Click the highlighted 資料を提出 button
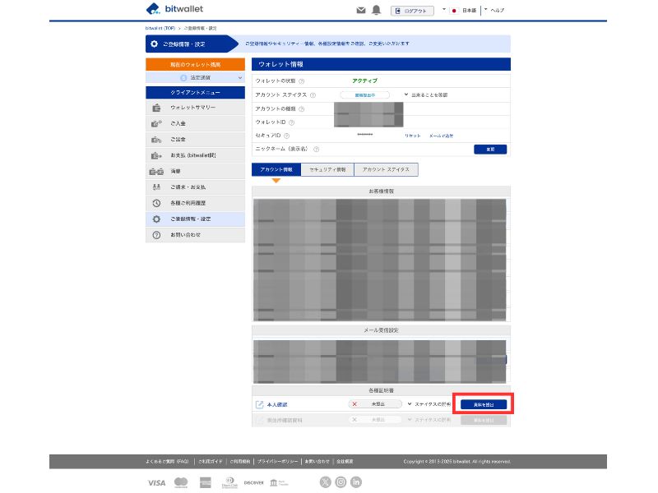This screenshot has height=493, width=658. point(484,403)
